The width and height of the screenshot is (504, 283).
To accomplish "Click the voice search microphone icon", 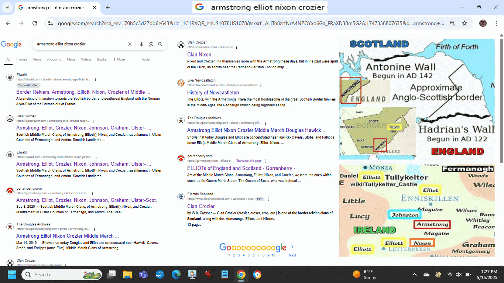I will coord(141,44).
